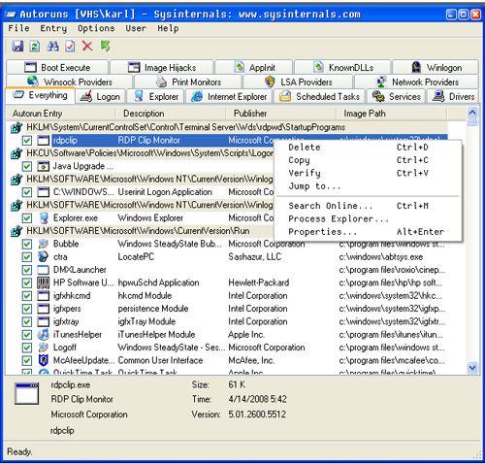The width and height of the screenshot is (485, 464).
Task: Click the red Delete X toolbar icon
Action: 87,46
